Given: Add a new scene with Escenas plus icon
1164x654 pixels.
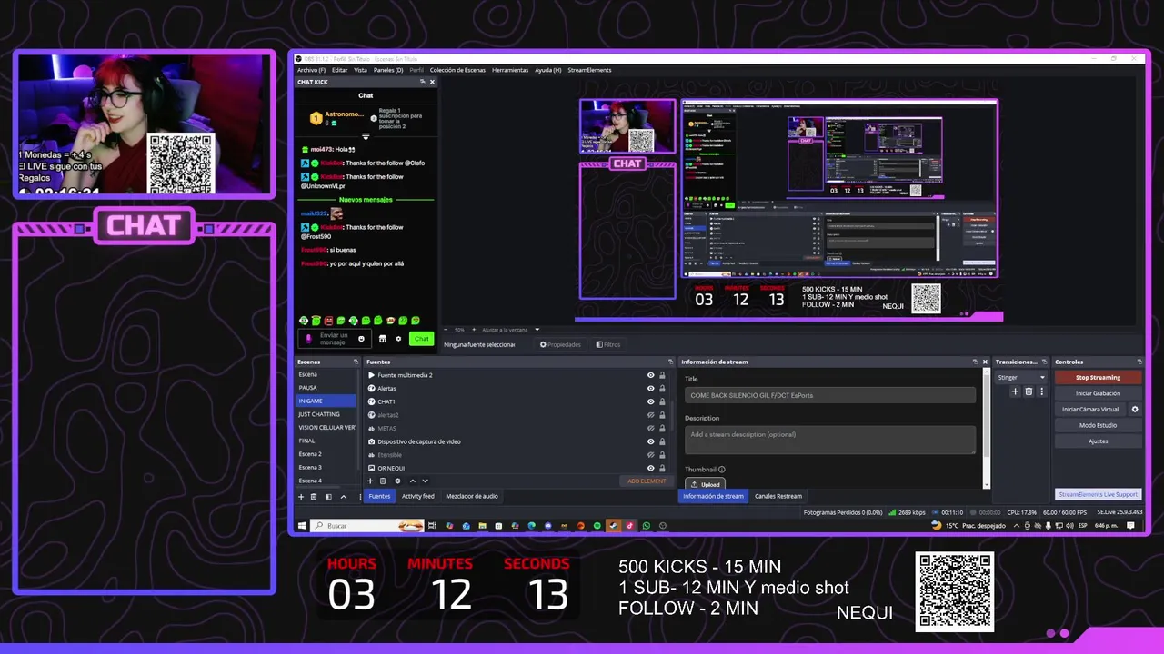Looking at the screenshot, I should tap(301, 497).
